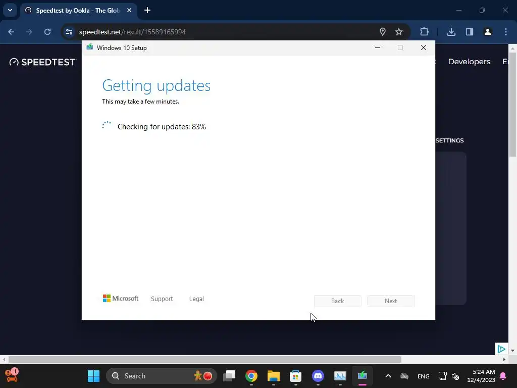The height and width of the screenshot is (388, 517).
Task: Open the Chrome profile avatar
Action: click(487, 32)
